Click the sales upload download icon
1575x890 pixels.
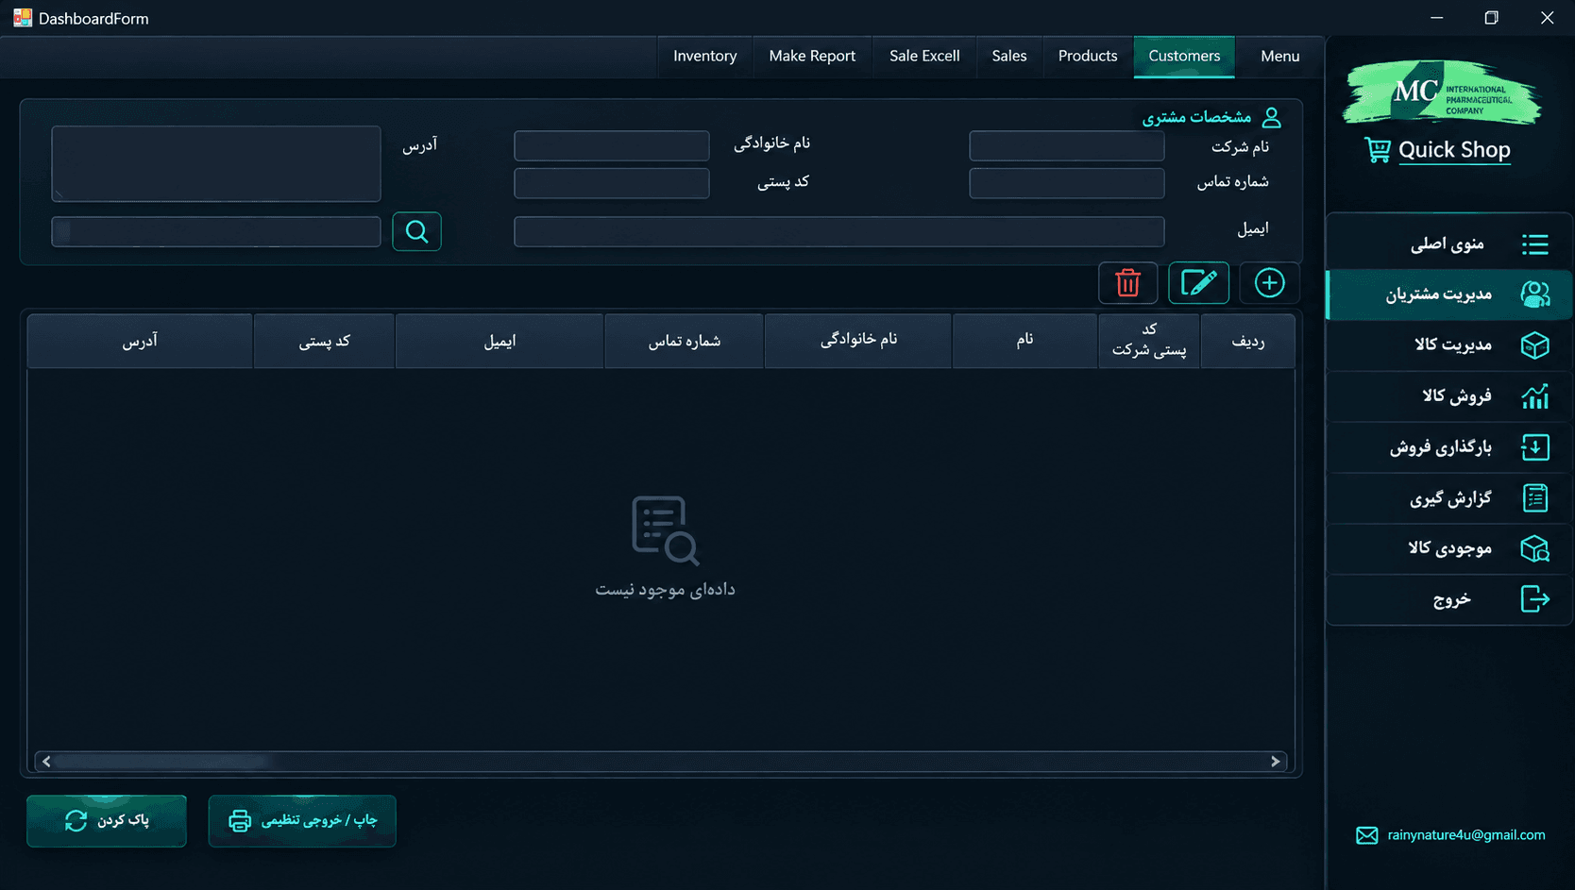pyautogui.click(x=1535, y=447)
